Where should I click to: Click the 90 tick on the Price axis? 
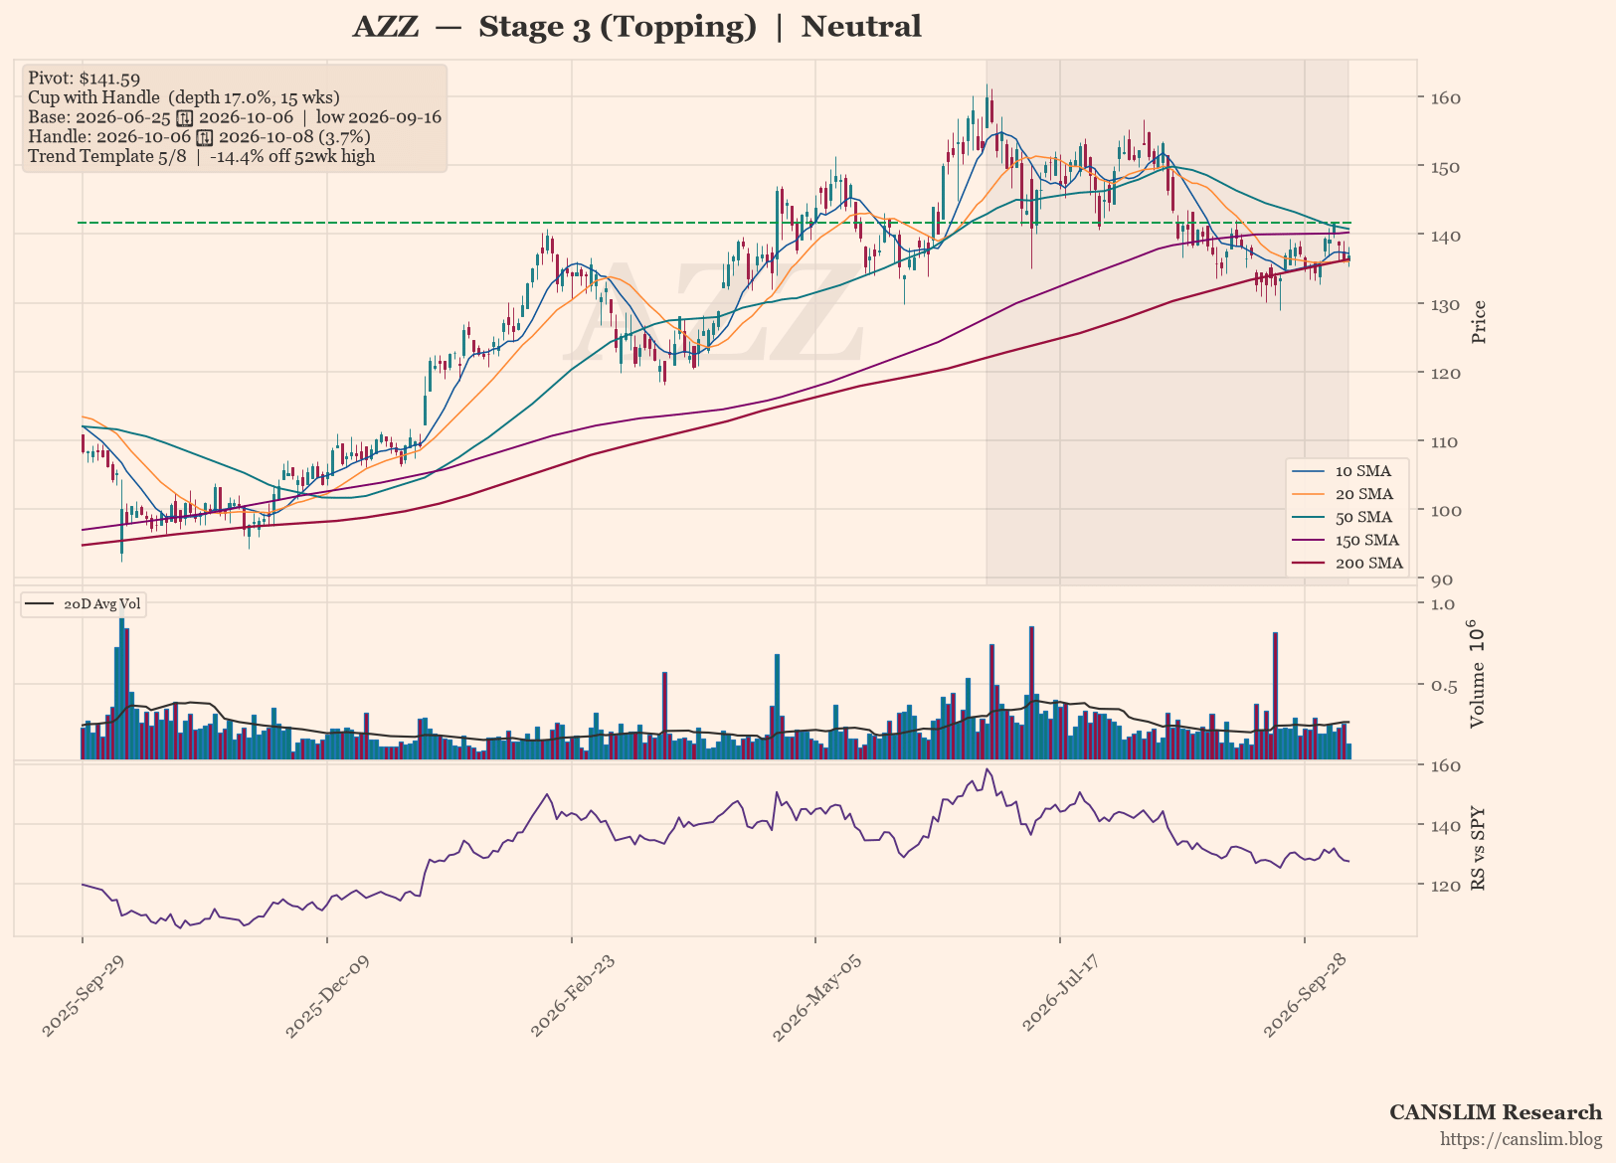pyautogui.click(x=1442, y=580)
